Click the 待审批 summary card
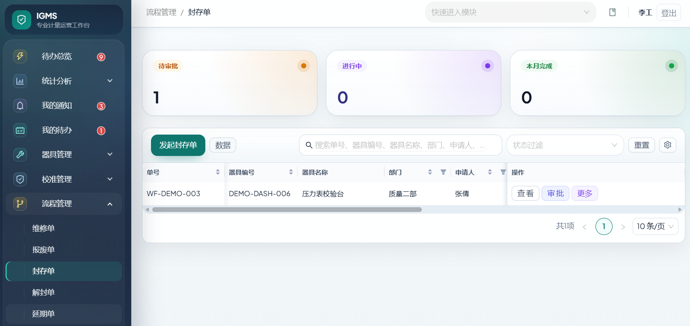690x326 pixels. (x=230, y=83)
